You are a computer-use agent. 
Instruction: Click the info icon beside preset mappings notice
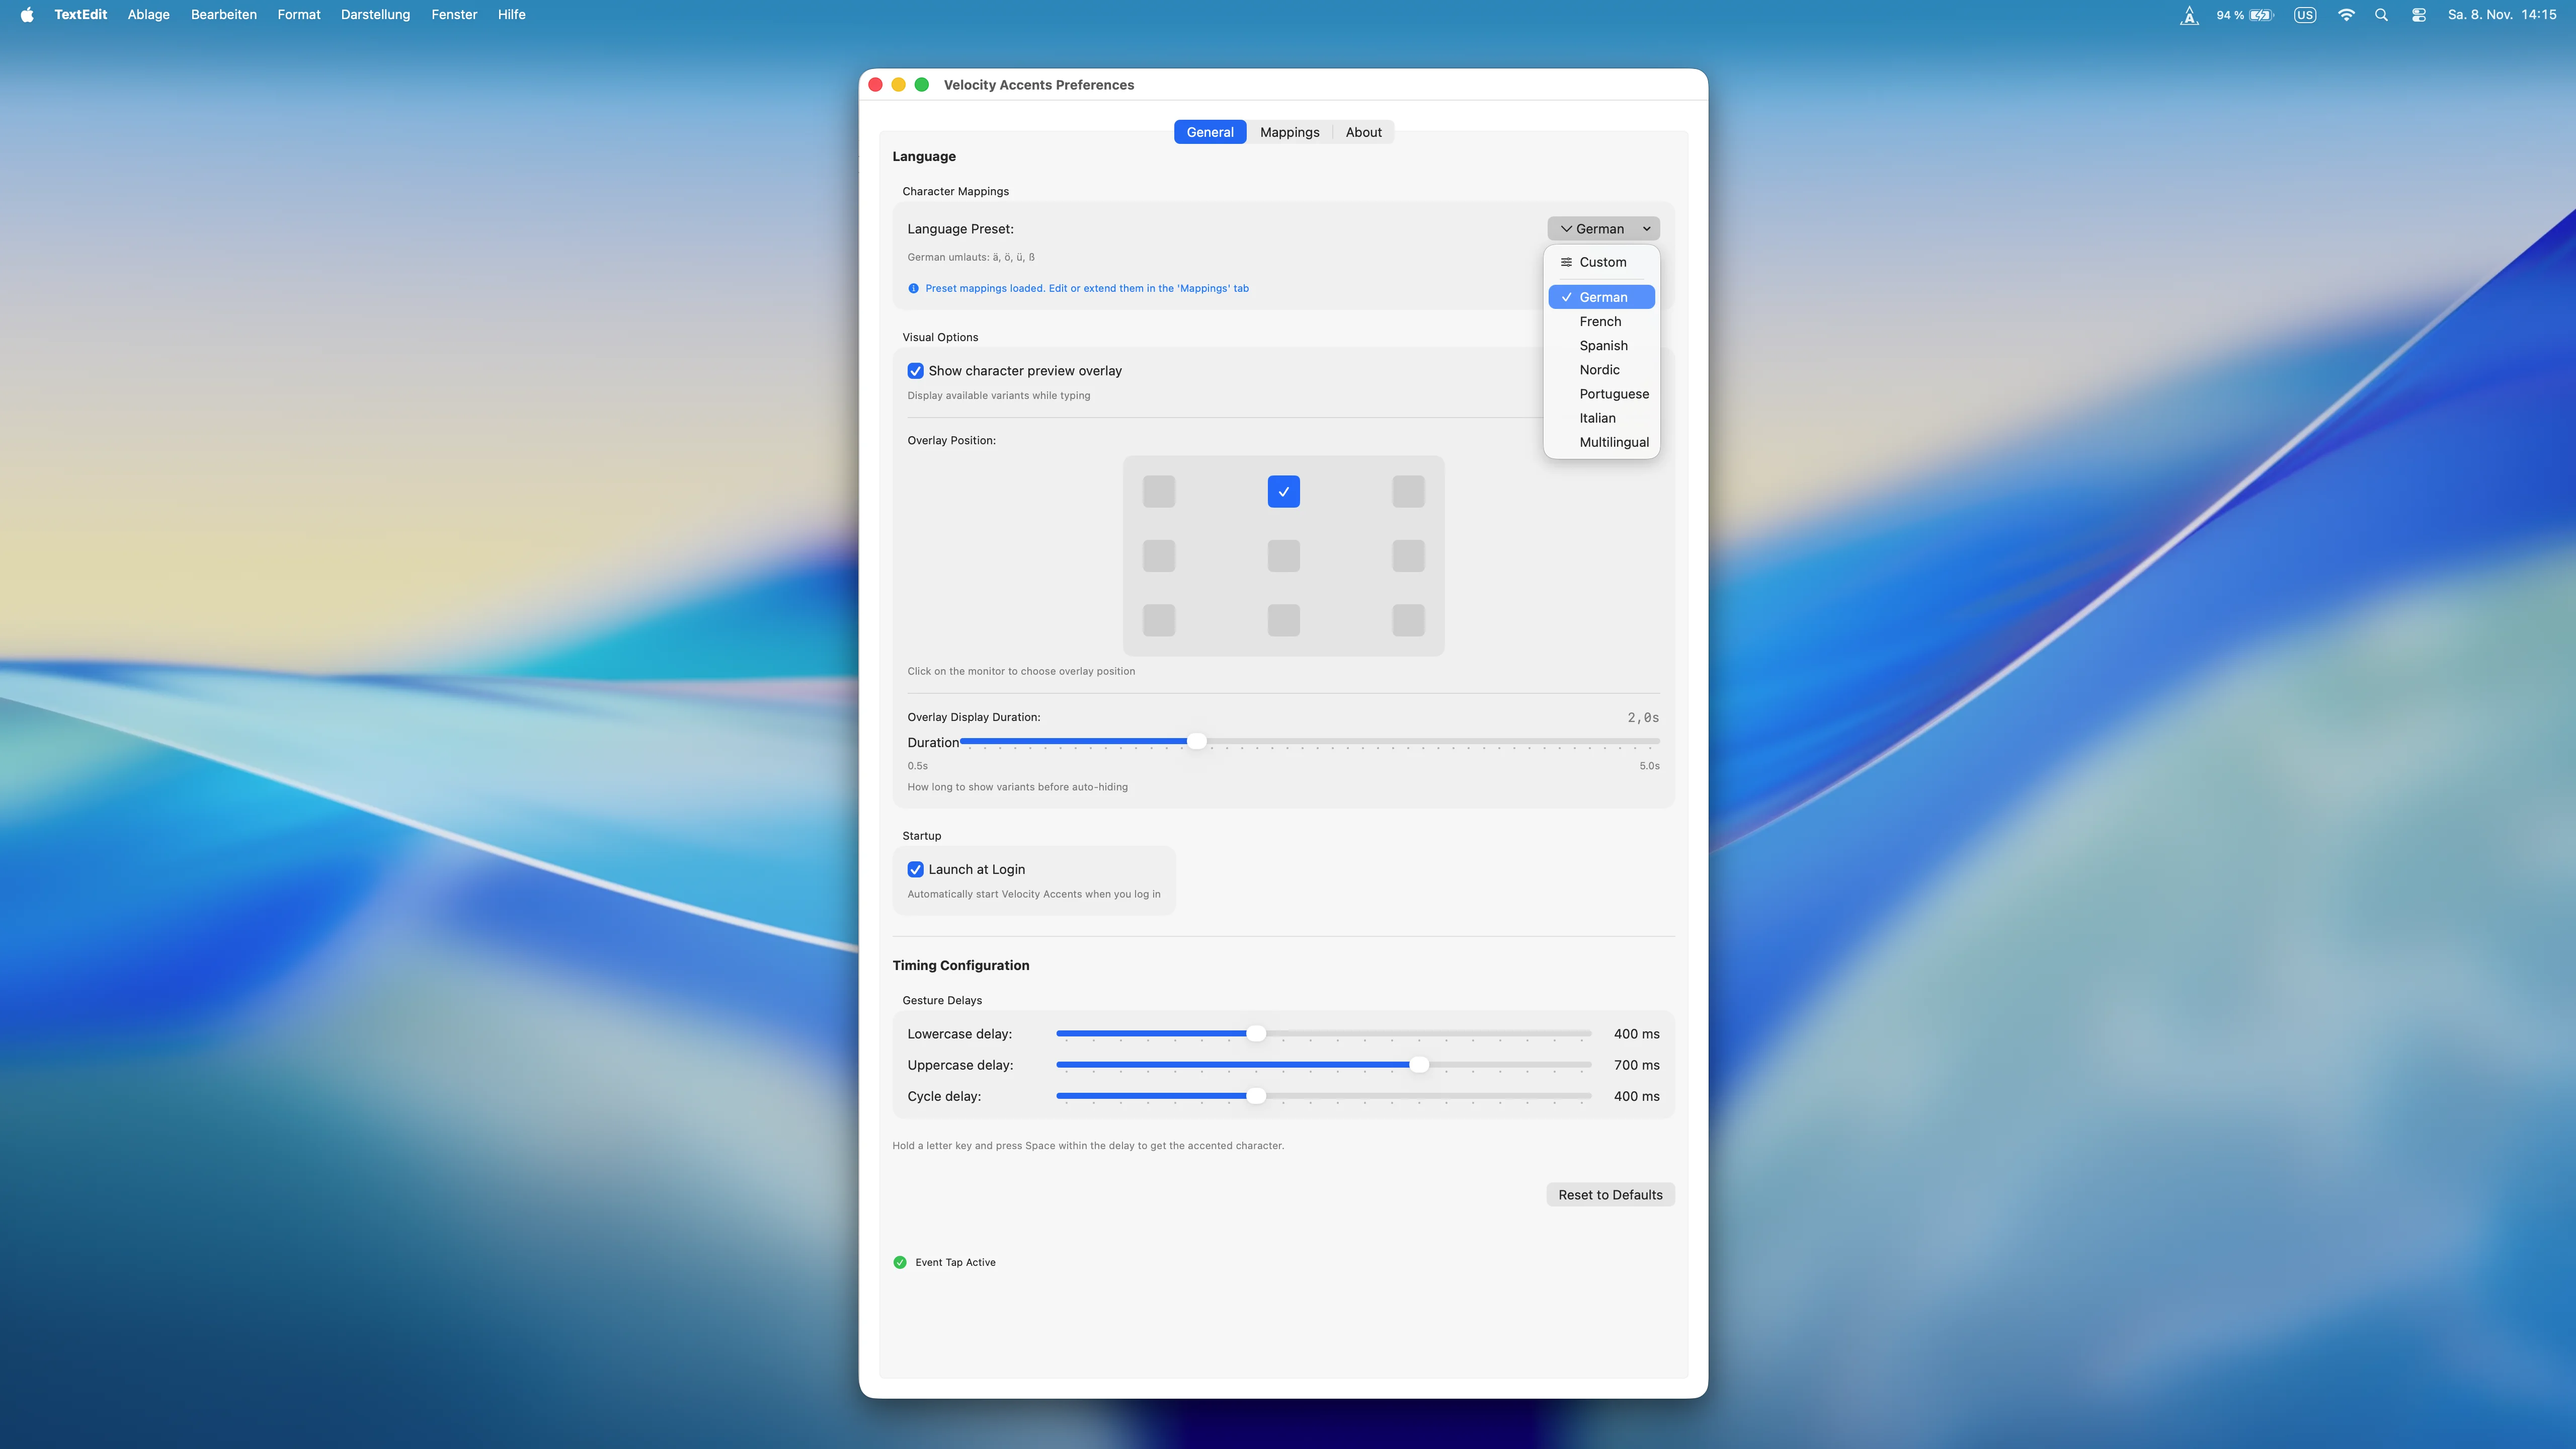coord(912,288)
